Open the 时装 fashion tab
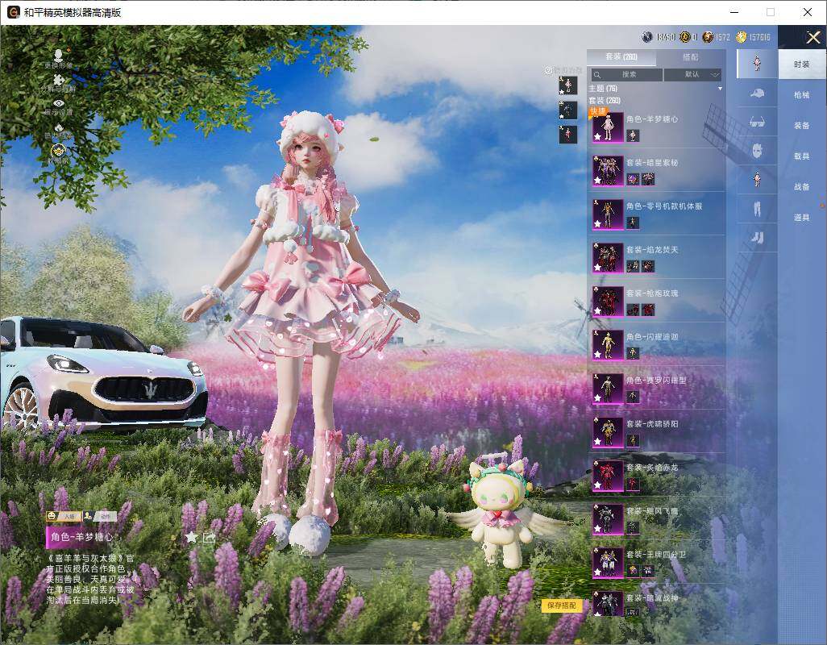The width and height of the screenshot is (827, 645). (802, 64)
